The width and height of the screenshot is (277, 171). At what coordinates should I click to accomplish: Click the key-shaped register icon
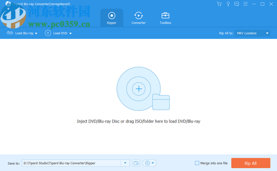pyautogui.click(x=228, y=4)
